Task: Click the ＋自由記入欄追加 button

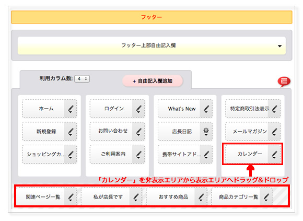Action: point(153,81)
